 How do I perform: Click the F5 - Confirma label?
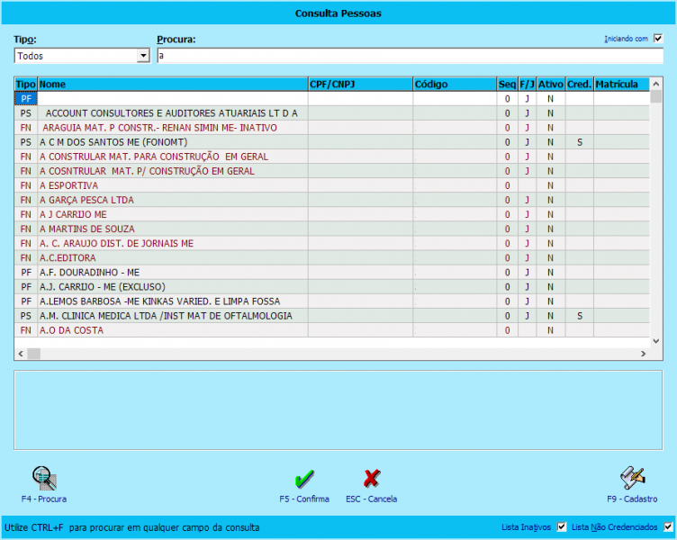(304, 499)
